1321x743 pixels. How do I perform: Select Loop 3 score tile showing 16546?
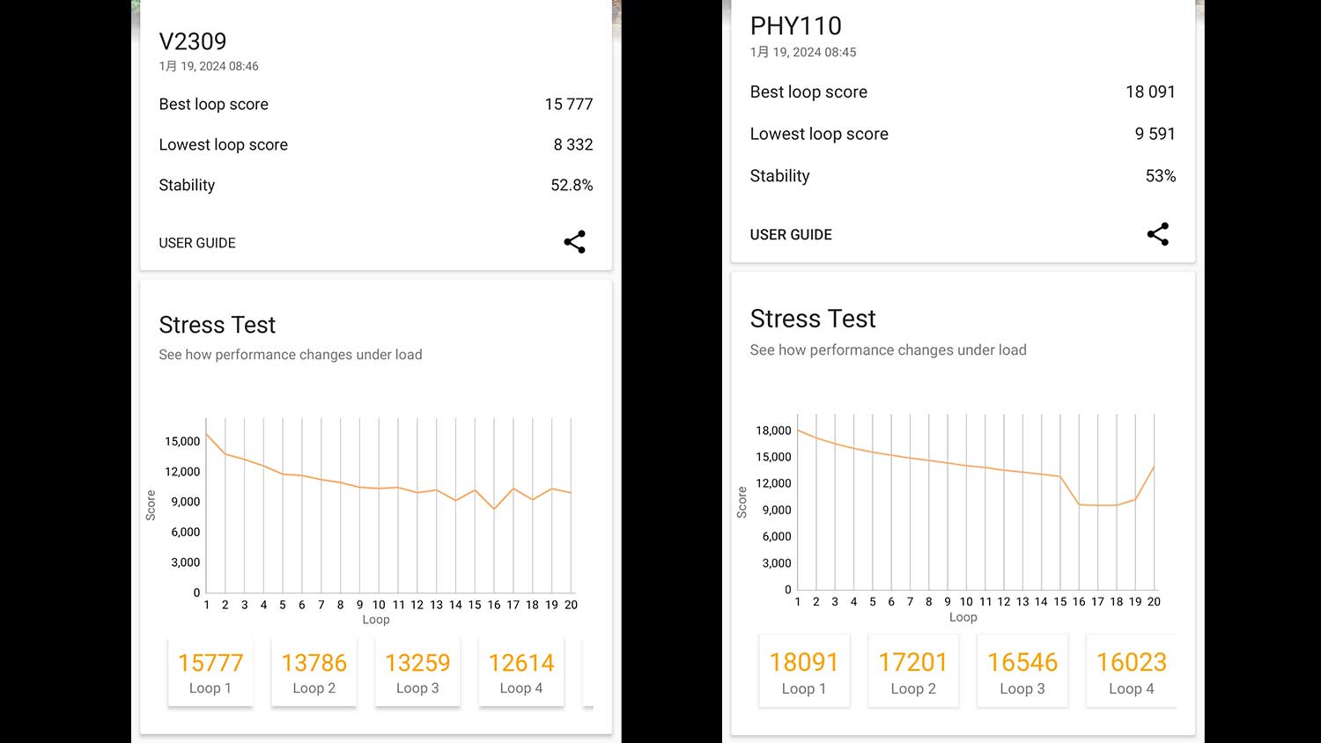point(1022,672)
